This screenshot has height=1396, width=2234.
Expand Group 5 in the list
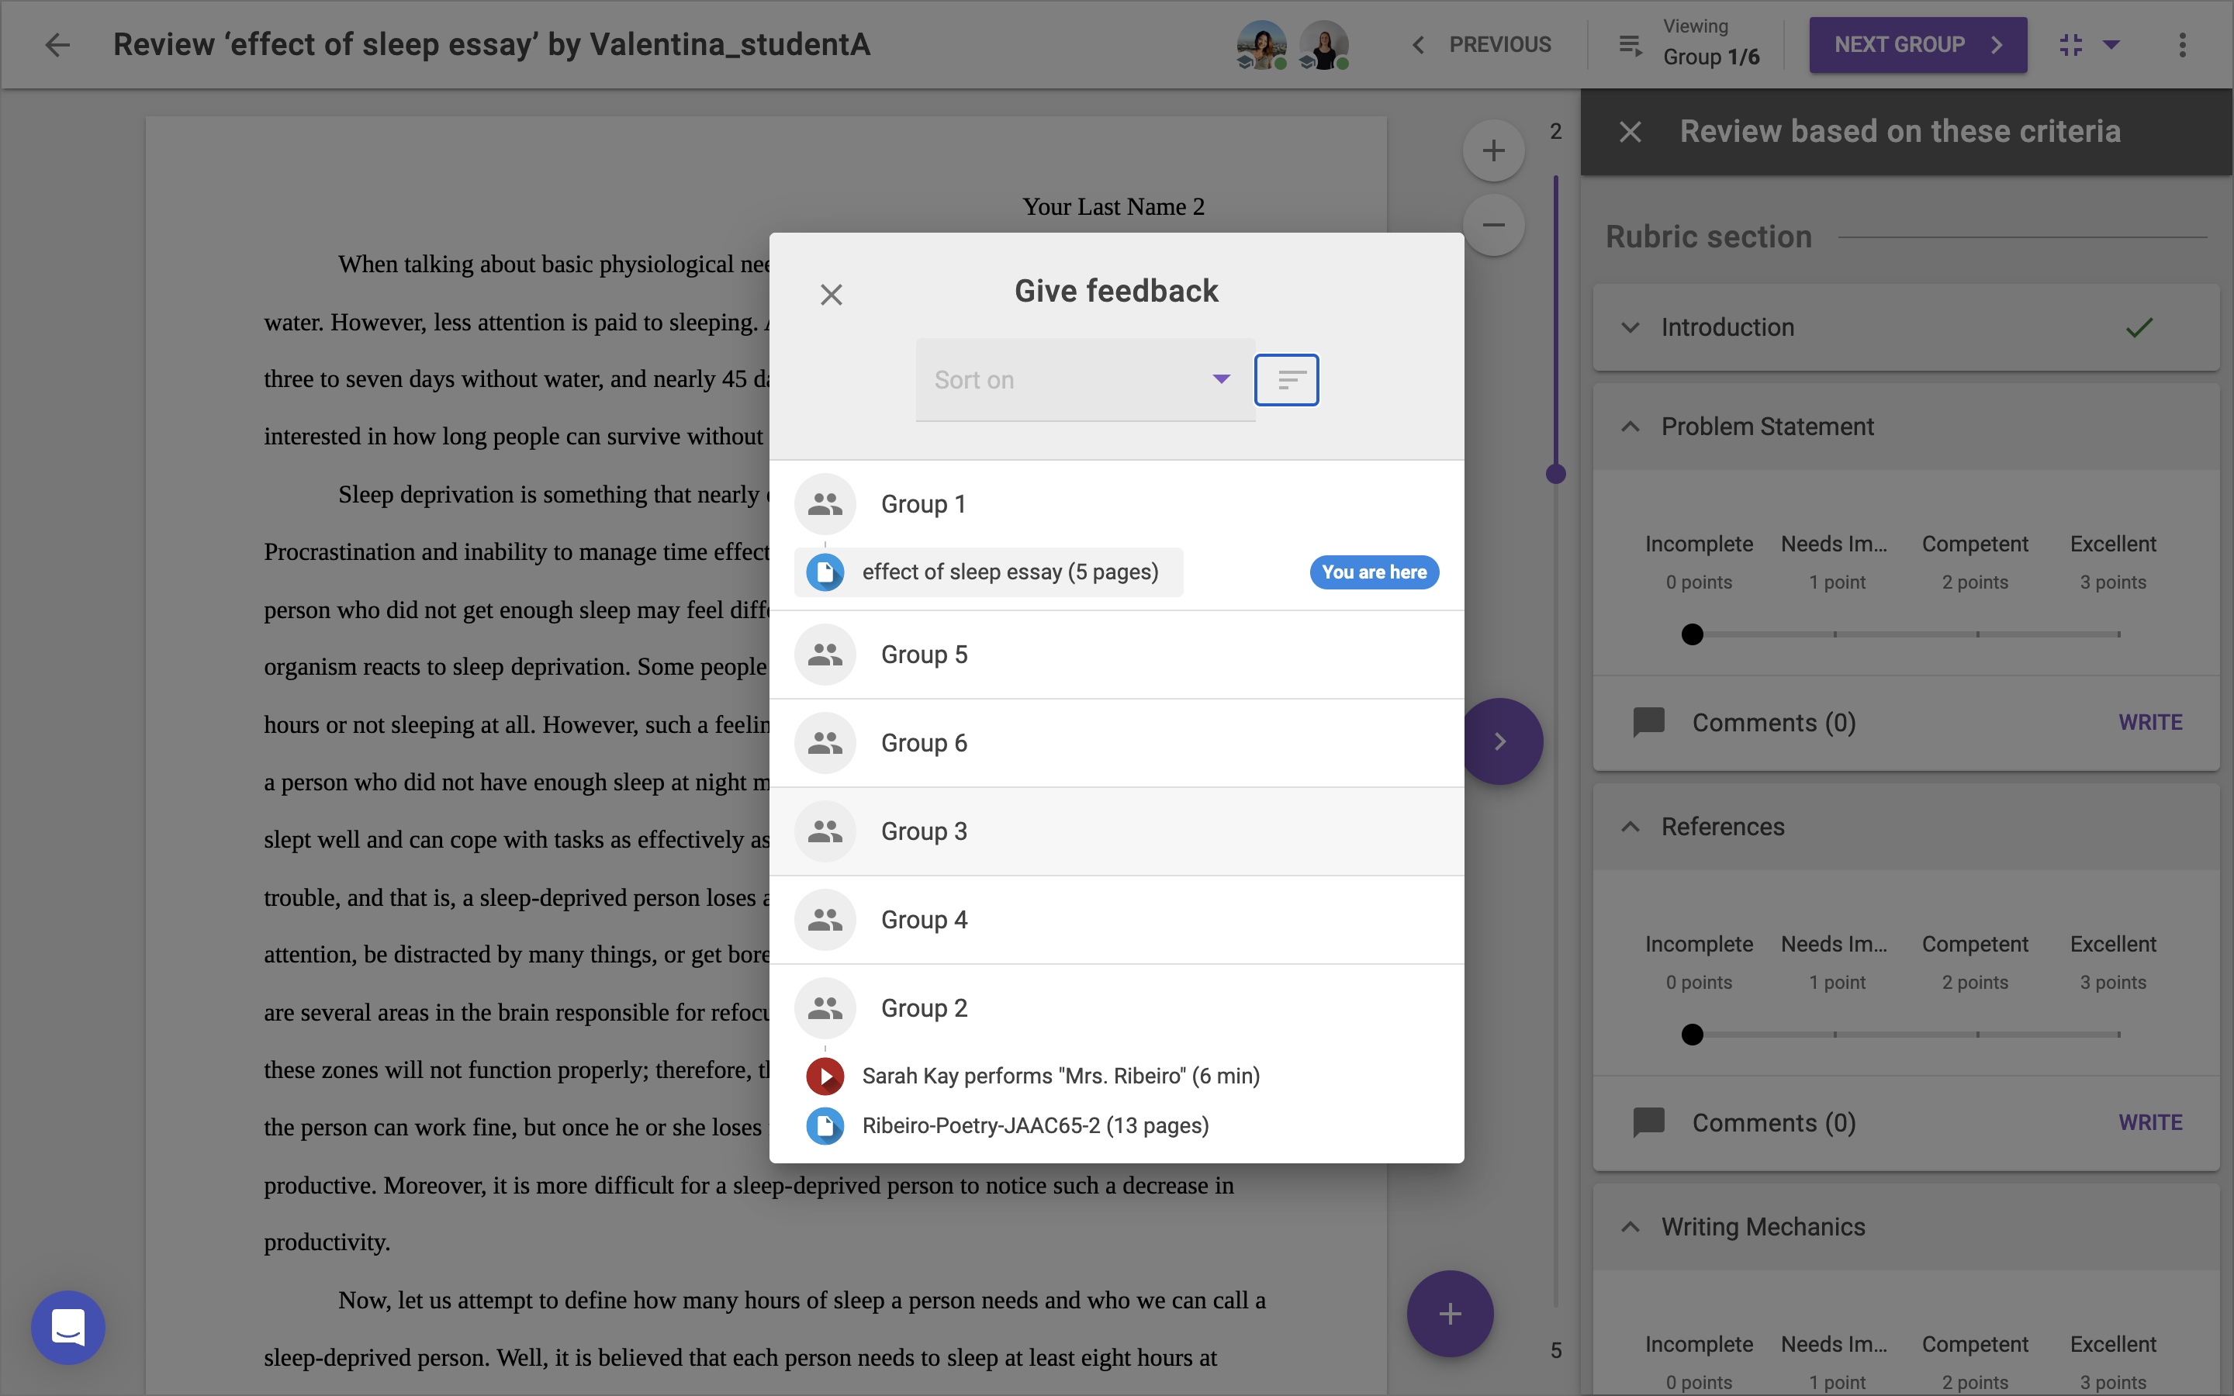pos(1116,655)
